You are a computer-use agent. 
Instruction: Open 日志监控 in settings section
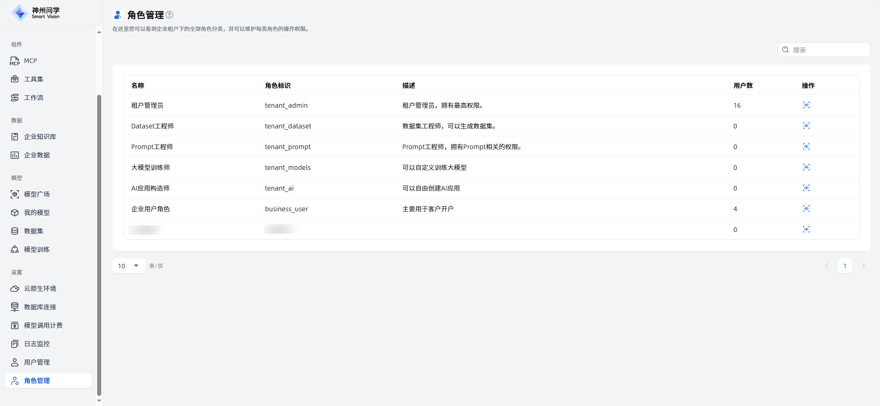(37, 344)
